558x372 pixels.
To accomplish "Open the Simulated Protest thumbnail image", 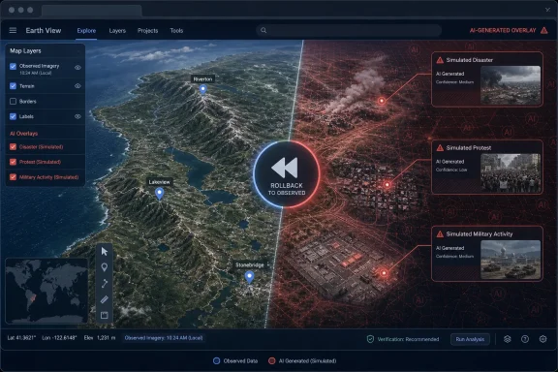I will [511, 173].
